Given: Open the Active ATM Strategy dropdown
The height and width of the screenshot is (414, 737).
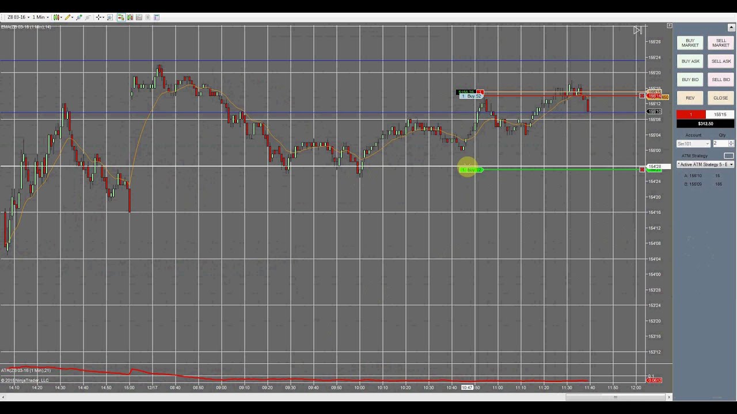Looking at the screenshot, I should [x=705, y=164].
